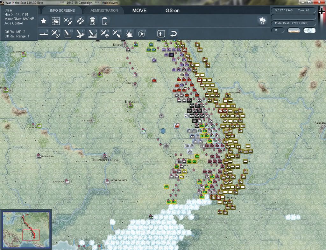The width and height of the screenshot is (326, 250).
Task: Select the F5 air recon mode
Action: click(x=56, y=33)
